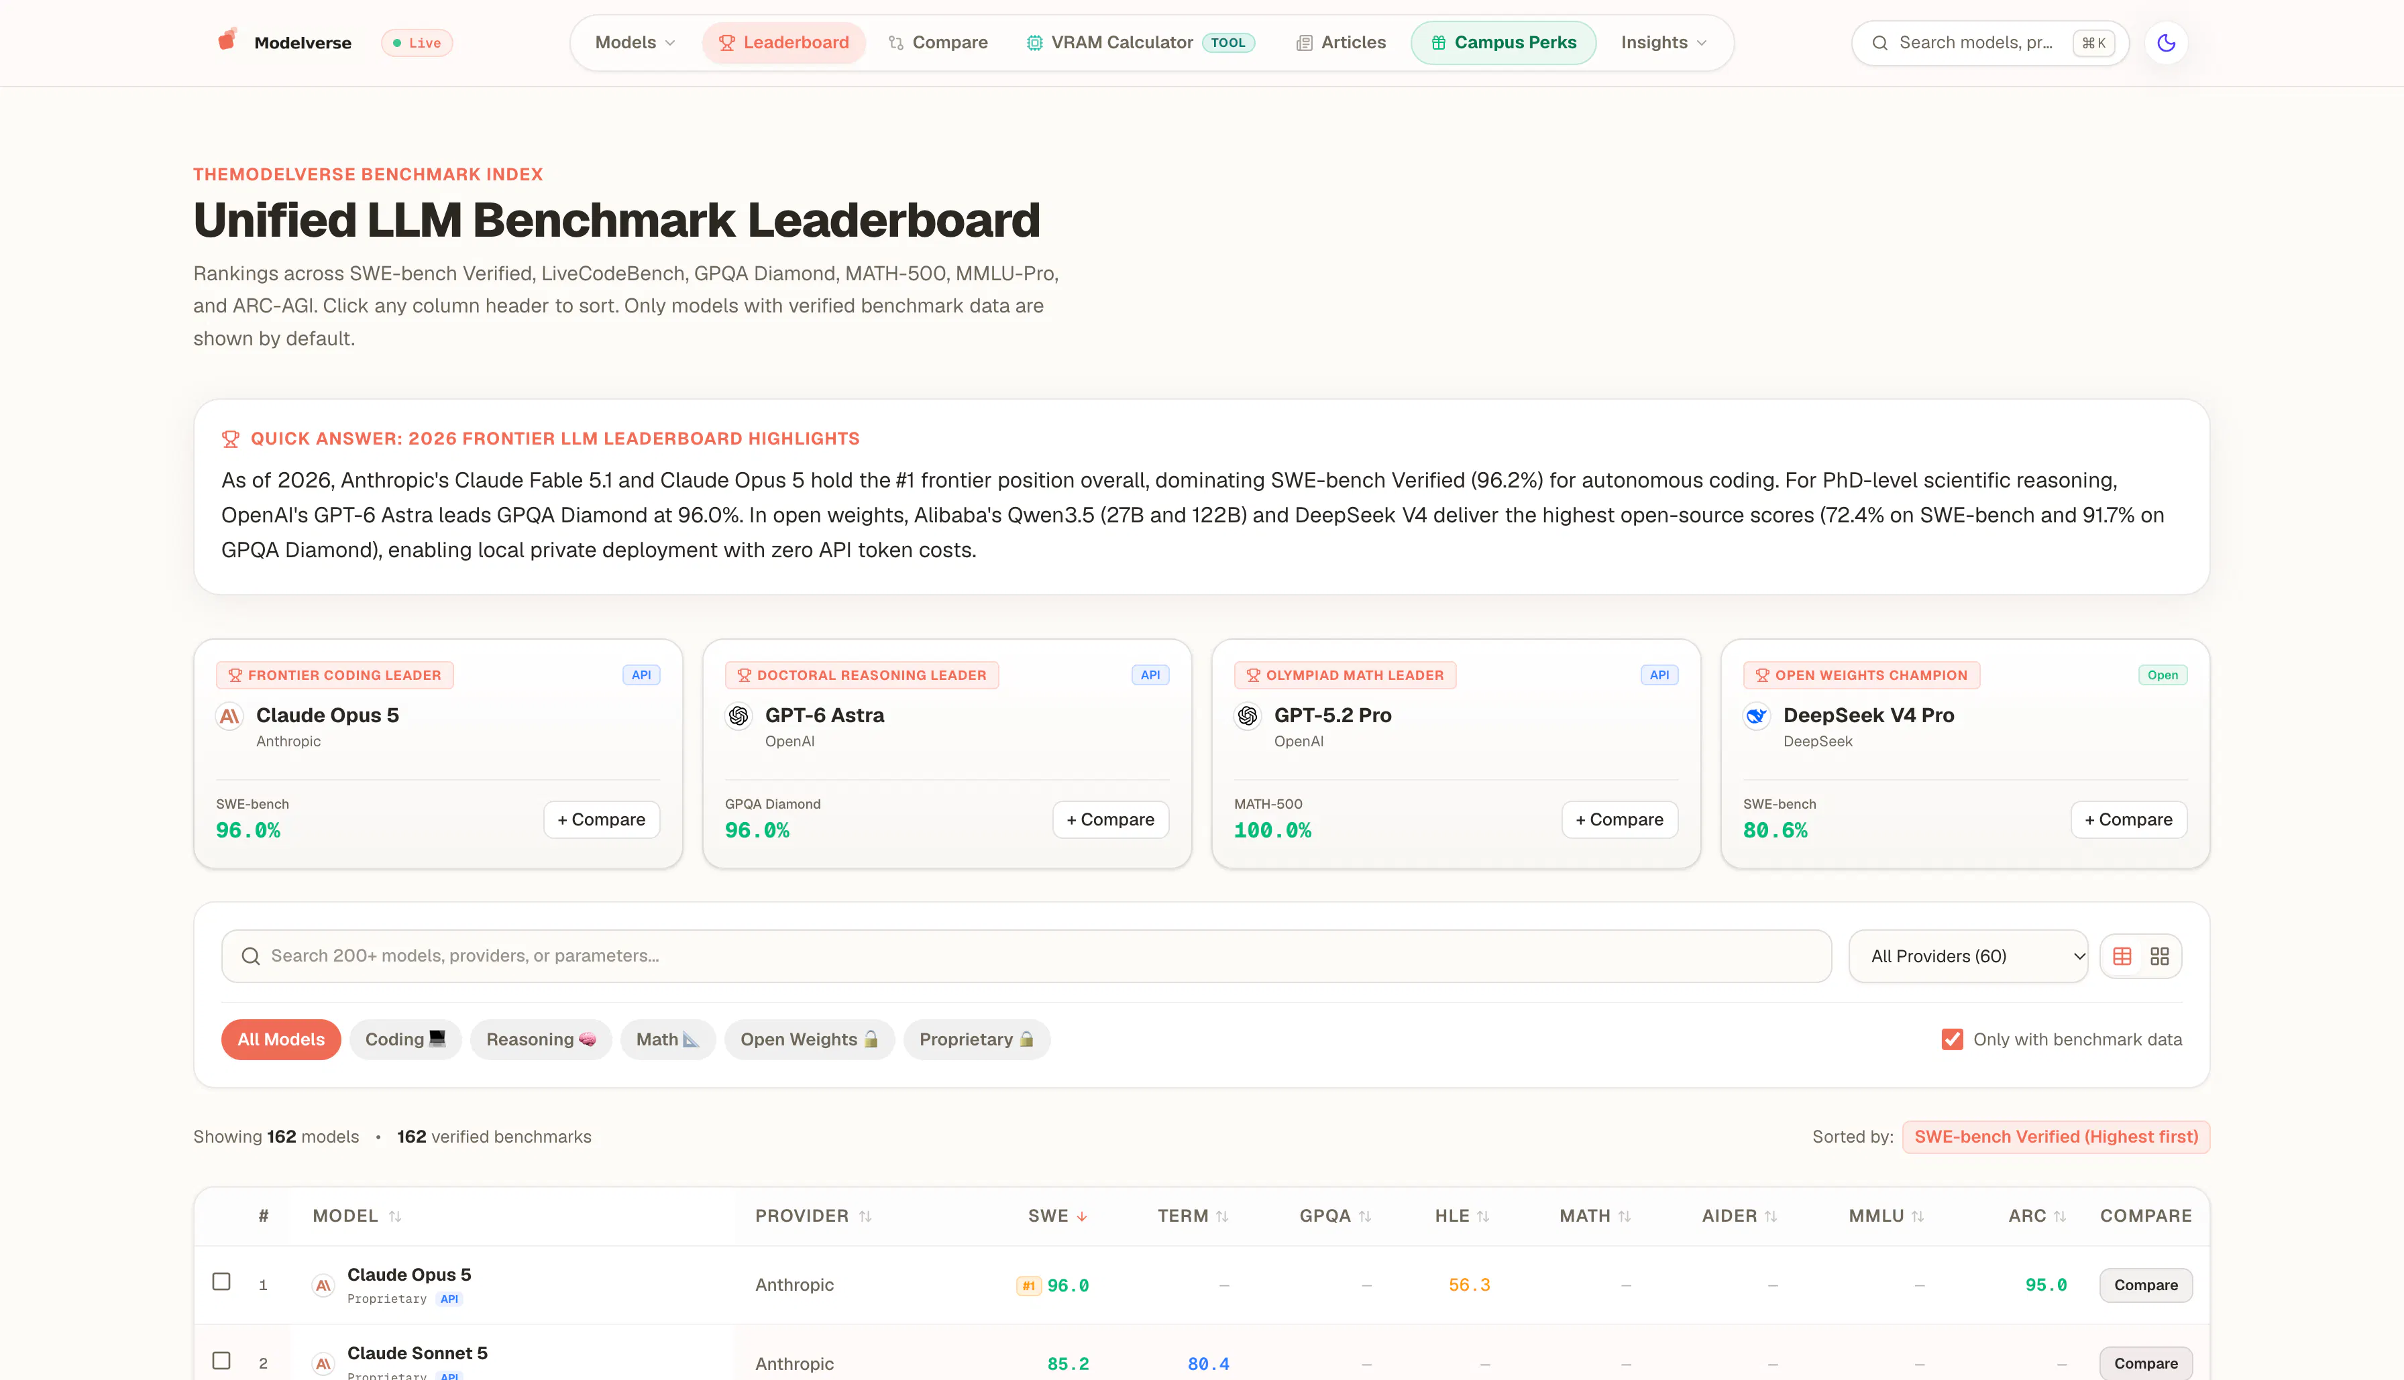Image resolution: width=2404 pixels, height=1380 pixels.
Task: Click the Anthropic icon in Claude Opus 5 table row
Action: [x=323, y=1285]
